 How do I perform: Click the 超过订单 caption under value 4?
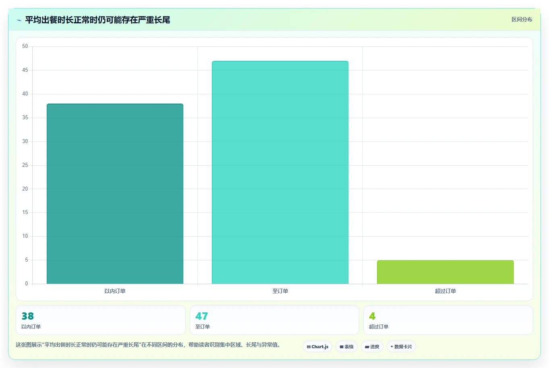(x=379, y=327)
